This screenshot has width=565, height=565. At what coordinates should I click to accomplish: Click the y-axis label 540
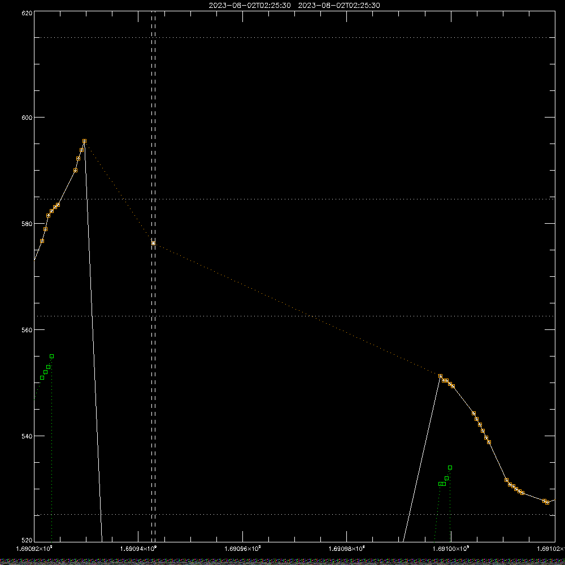click(27, 436)
